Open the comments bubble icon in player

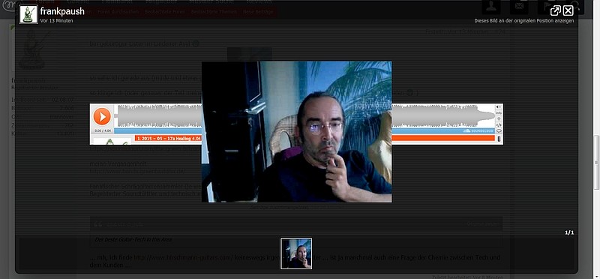pyautogui.click(x=499, y=131)
